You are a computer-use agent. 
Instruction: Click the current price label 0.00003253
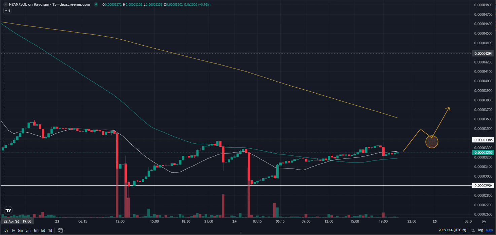pyautogui.click(x=483, y=152)
